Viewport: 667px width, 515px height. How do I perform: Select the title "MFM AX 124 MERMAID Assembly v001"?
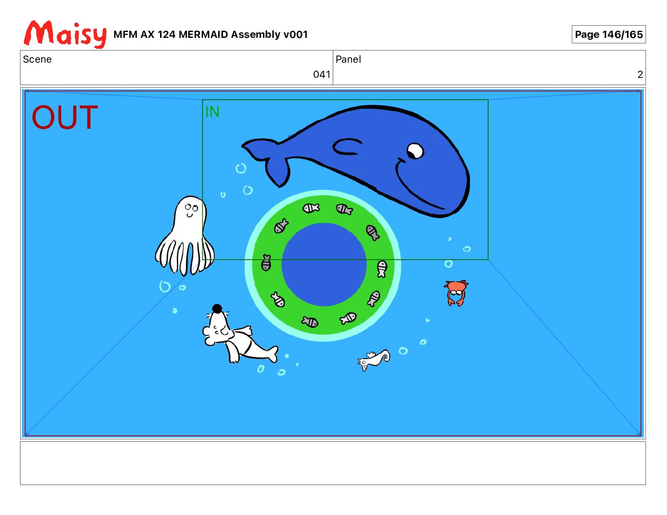point(211,35)
